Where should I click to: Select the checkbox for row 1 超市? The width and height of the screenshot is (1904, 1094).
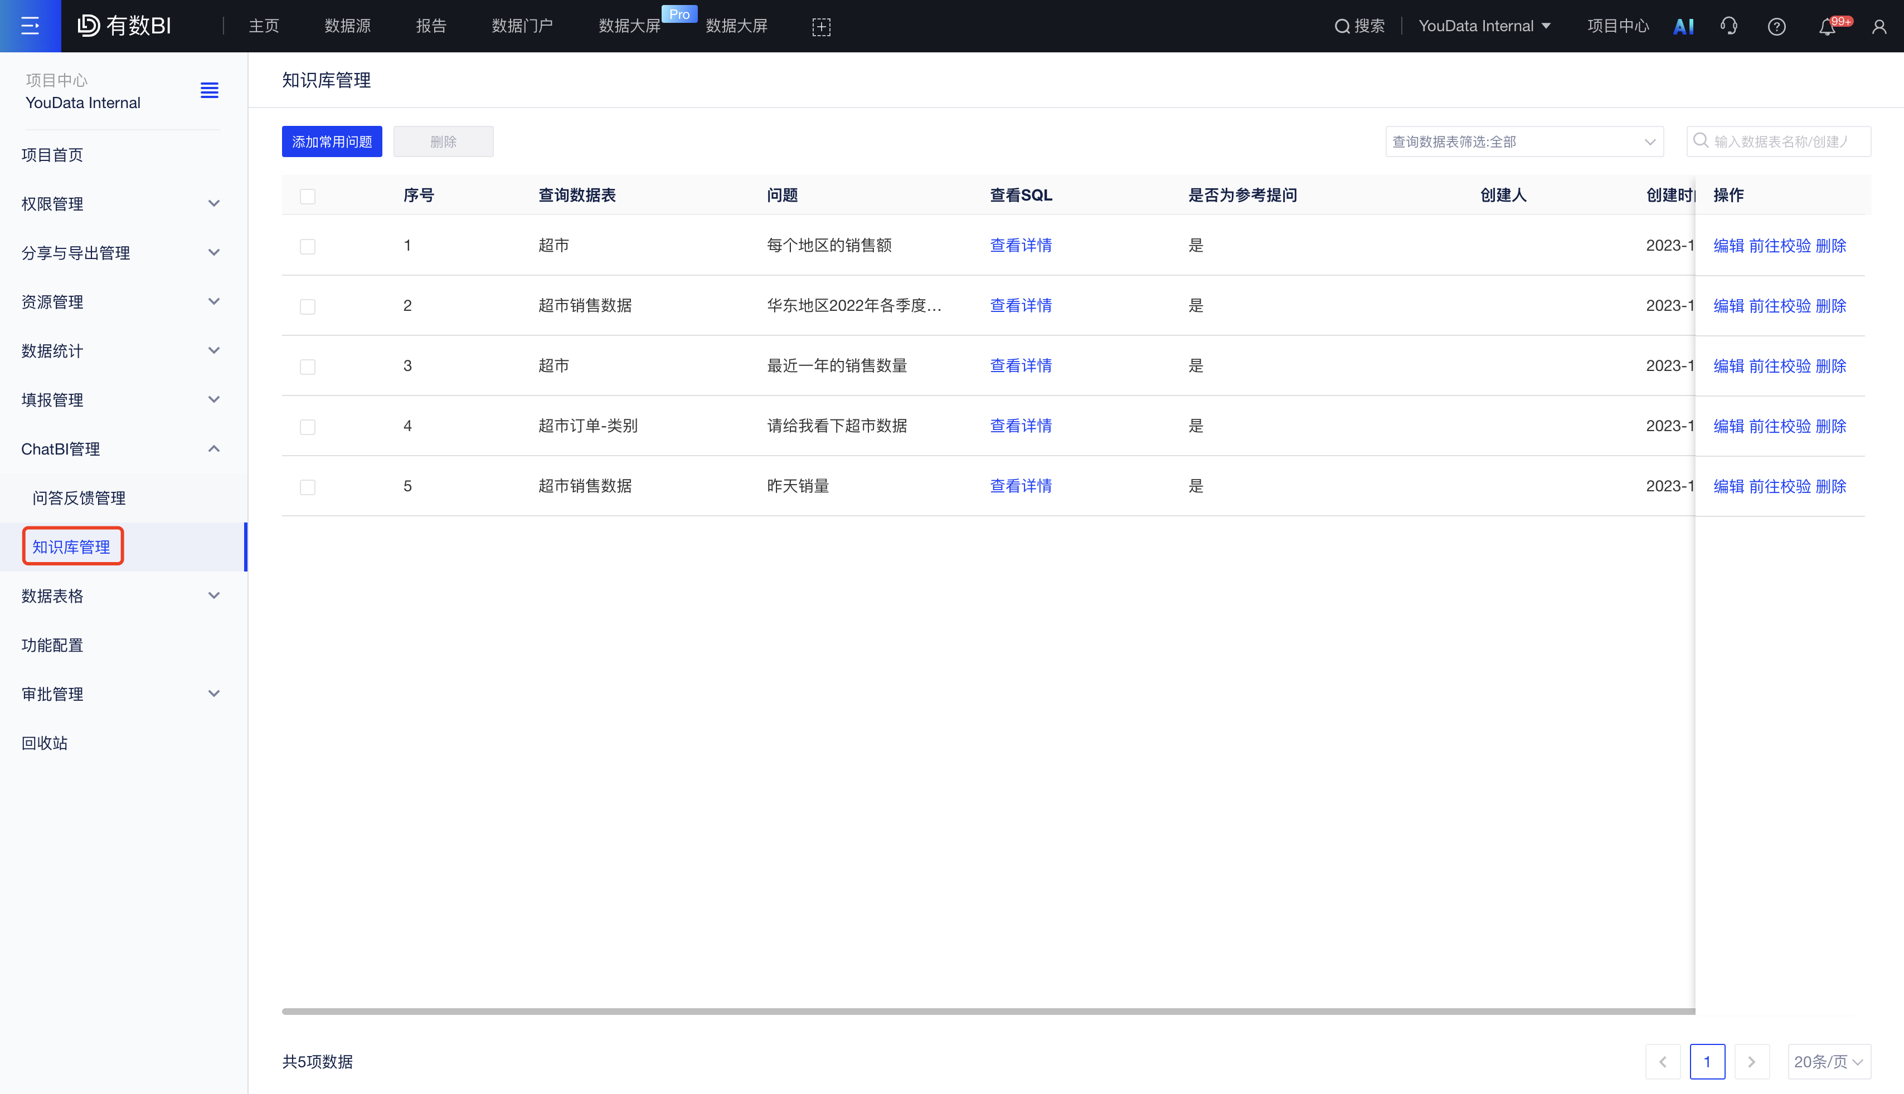[308, 246]
